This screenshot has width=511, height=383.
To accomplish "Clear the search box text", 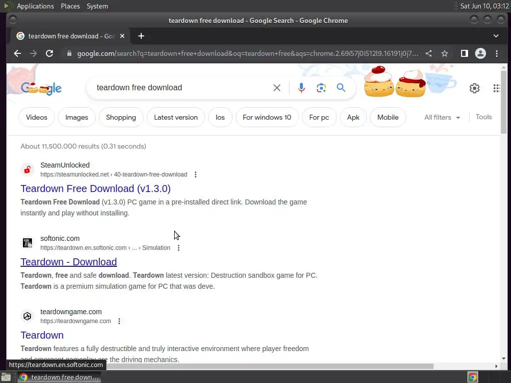I will pyautogui.click(x=276, y=88).
